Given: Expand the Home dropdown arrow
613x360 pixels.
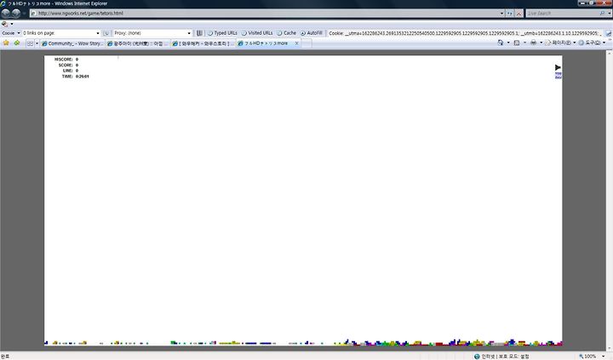Looking at the screenshot, I should click(x=508, y=43).
